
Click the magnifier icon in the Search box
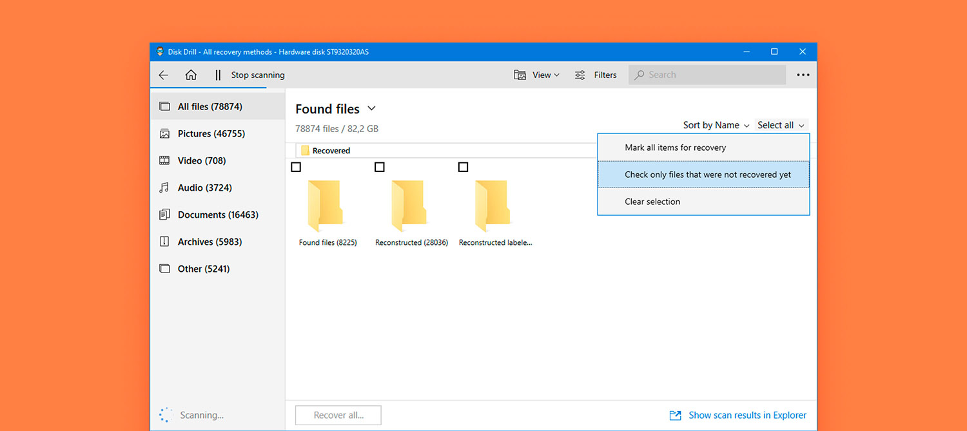(x=640, y=75)
